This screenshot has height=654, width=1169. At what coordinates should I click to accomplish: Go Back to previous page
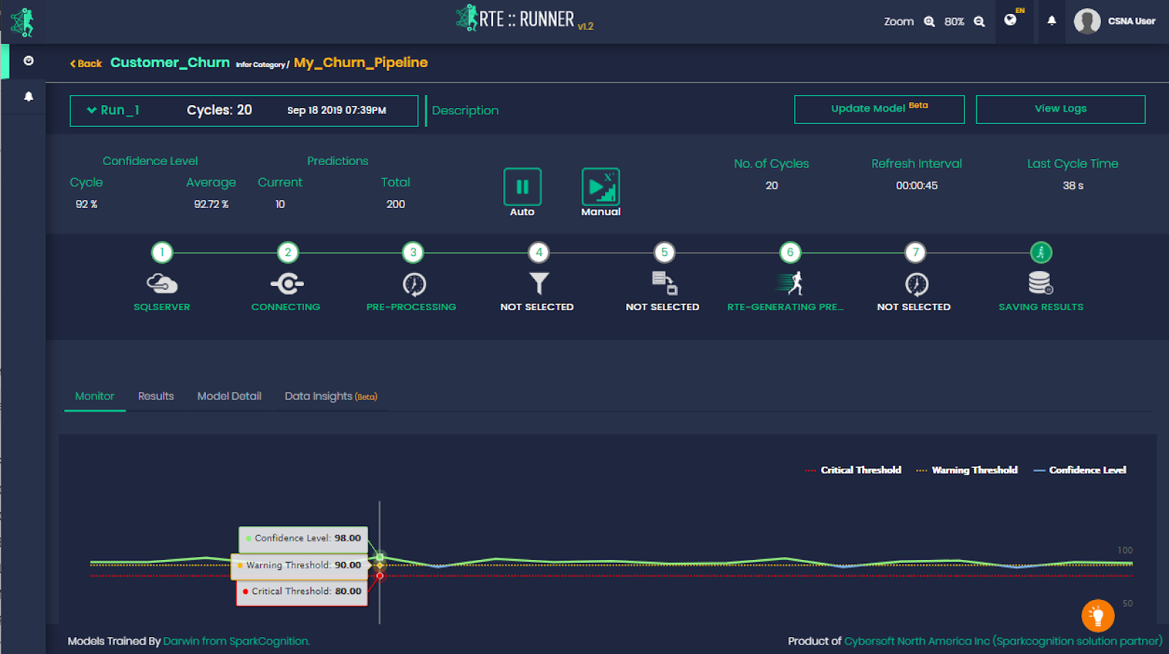(85, 64)
